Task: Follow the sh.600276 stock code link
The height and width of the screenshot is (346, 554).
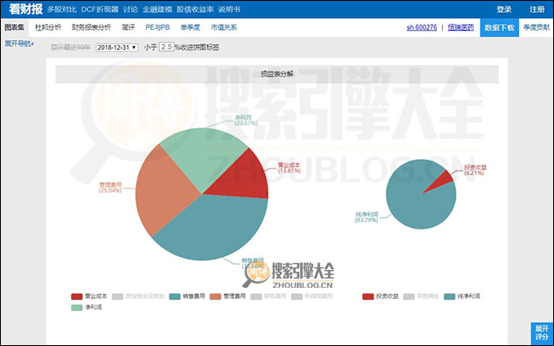Action: click(x=421, y=27)
